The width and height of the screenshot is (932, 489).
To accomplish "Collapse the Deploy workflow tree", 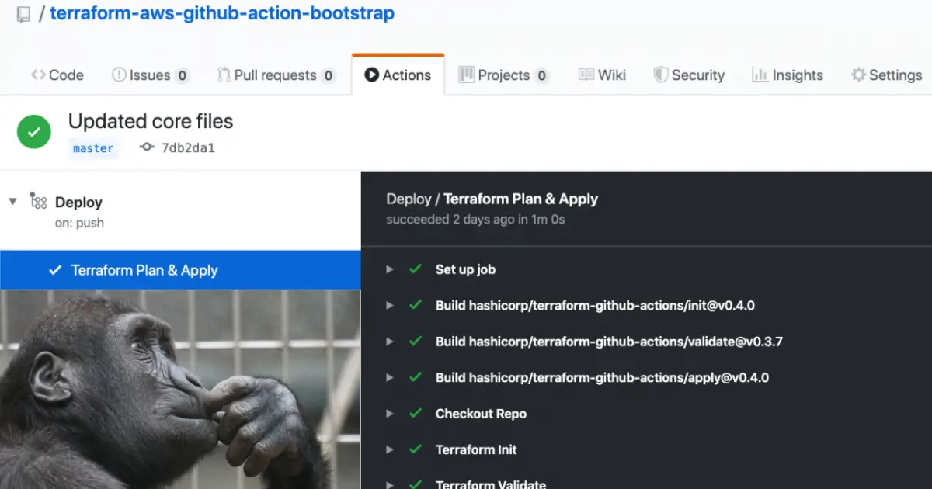I will click(12, 202).
